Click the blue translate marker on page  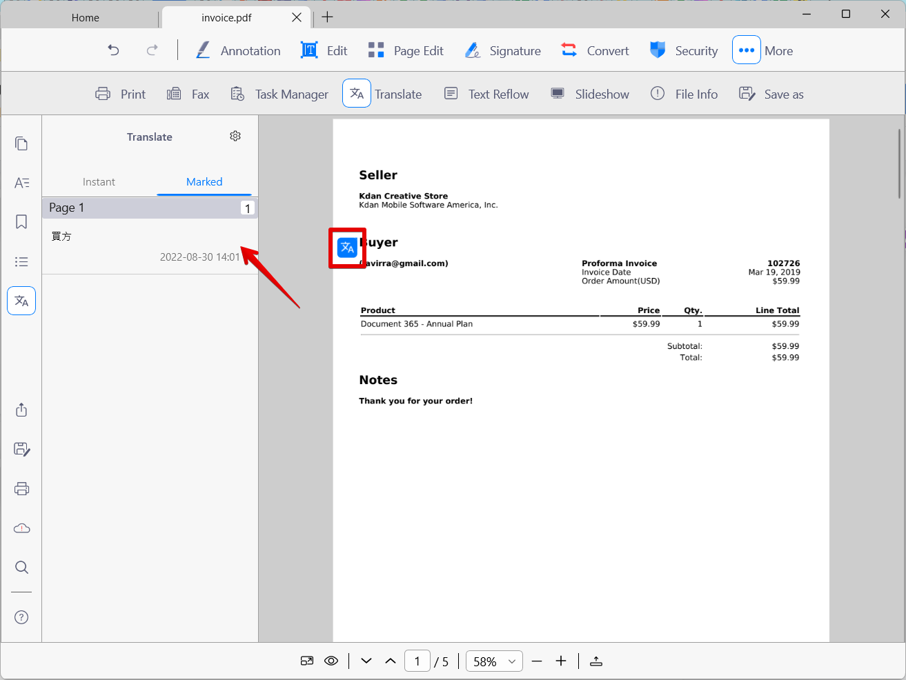[347, 248]
